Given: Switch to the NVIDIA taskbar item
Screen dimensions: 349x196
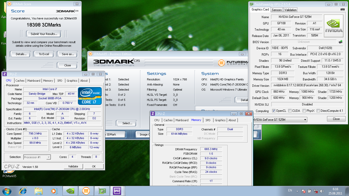Looking at the screenshot, I should click(71, 191).
